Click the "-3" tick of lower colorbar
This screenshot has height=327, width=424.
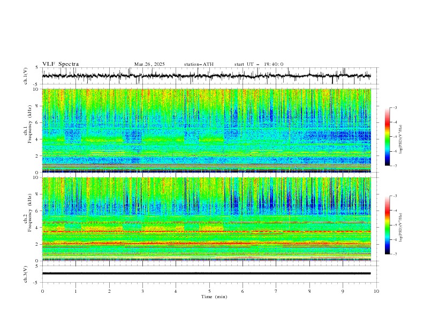coord(395,196)
